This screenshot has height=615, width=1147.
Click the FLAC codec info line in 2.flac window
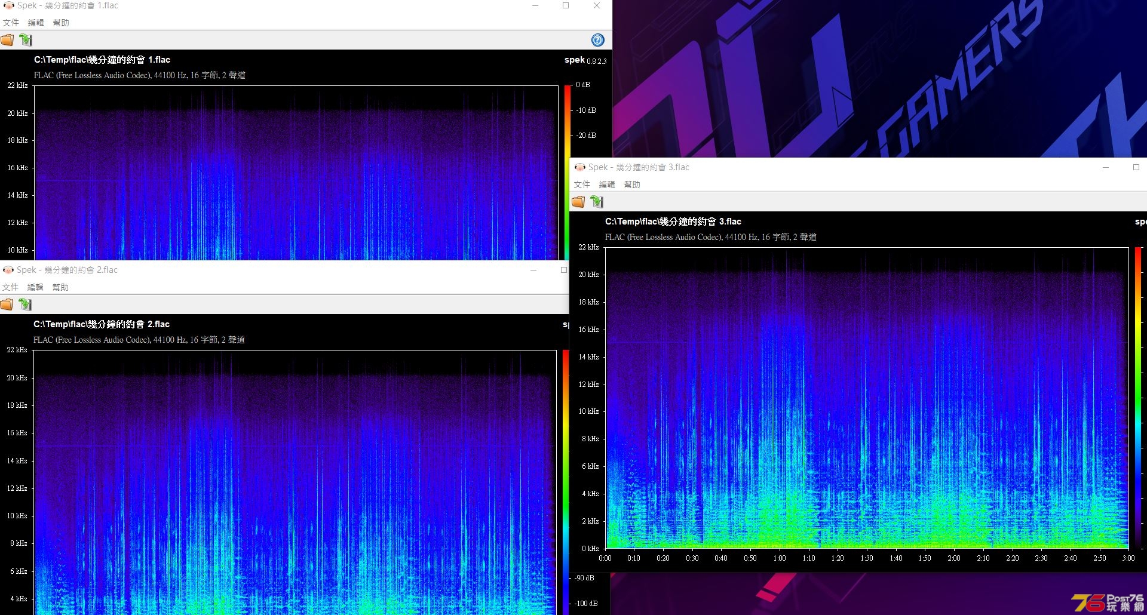139,340
